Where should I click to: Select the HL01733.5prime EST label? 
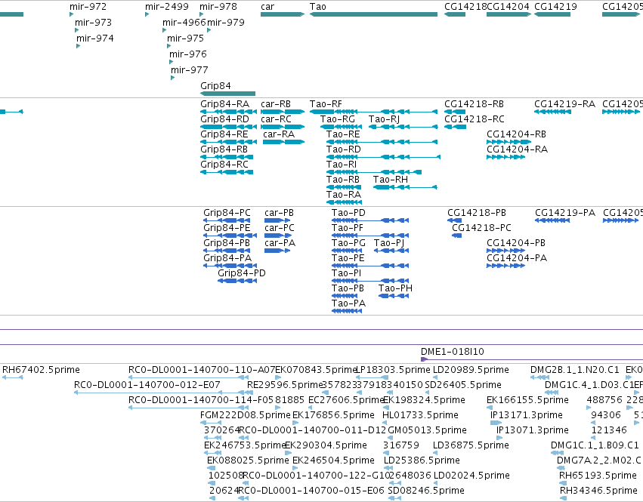pyautogui.click(x=420, y=415)
